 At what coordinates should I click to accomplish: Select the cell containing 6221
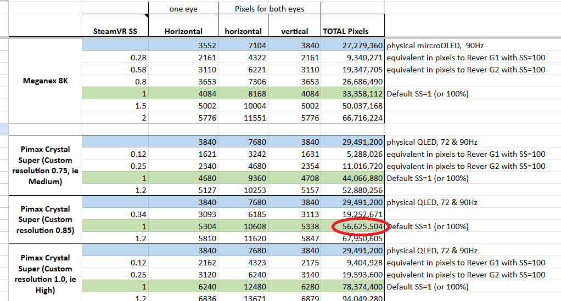[x=243, y=69]
